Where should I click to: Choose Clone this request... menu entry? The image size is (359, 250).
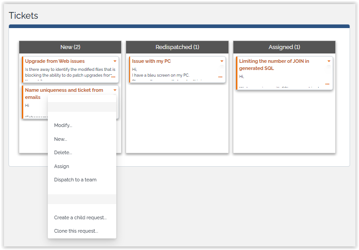(x=76, y=231)
